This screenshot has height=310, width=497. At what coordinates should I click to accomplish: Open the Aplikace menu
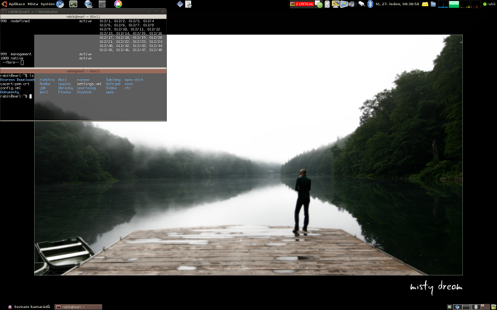click(17, 4)
